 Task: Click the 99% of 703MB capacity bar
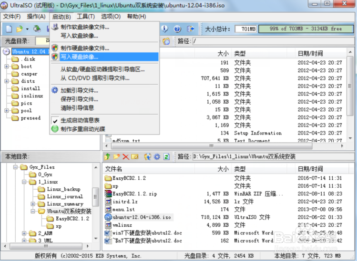pyautogui.click(x=306, y=29)
